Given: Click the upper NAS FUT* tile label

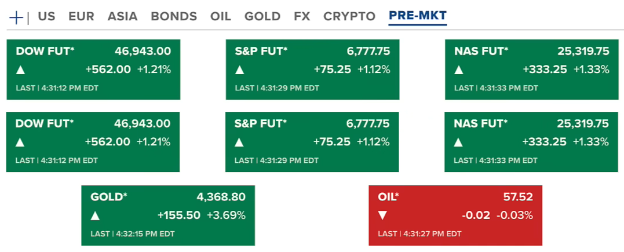Looking at the screenshot, I should pyautogui.click(x=481, y=51).
